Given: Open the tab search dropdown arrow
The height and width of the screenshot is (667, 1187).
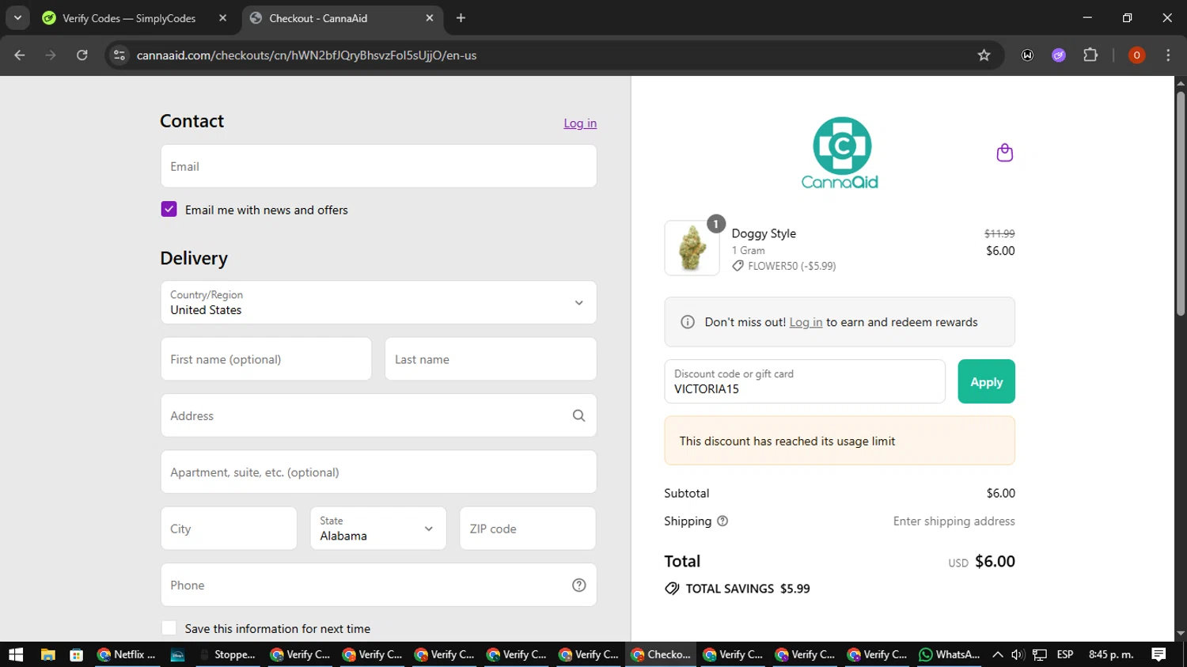Looking at the screenshot, I should coord(17,17).
